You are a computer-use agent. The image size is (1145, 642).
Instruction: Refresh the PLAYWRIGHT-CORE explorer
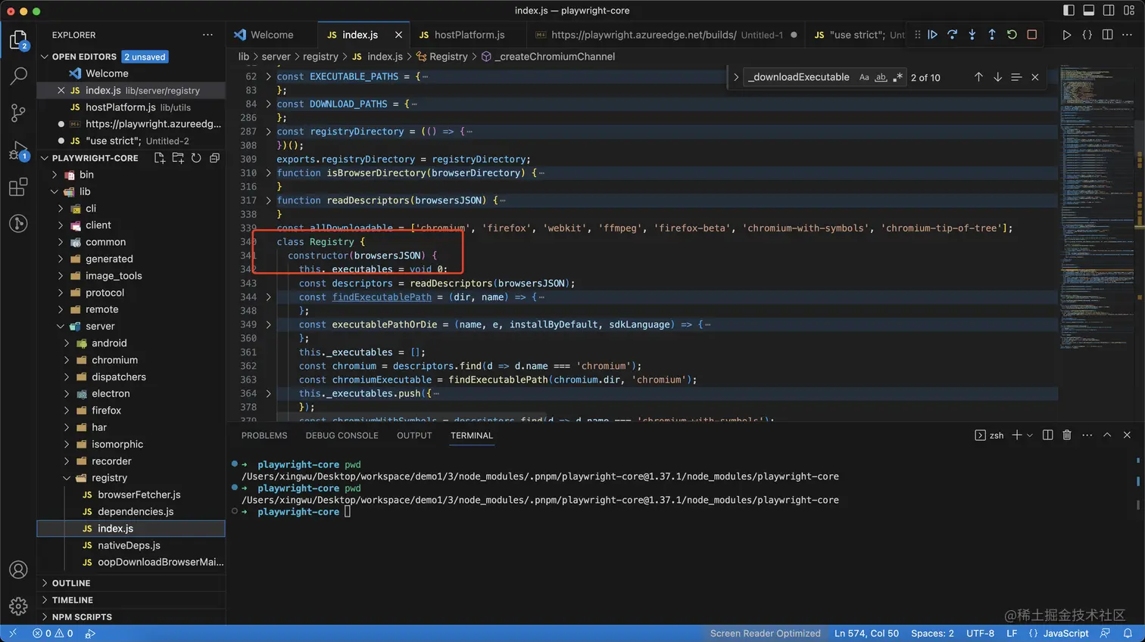(x=196, y=158)
